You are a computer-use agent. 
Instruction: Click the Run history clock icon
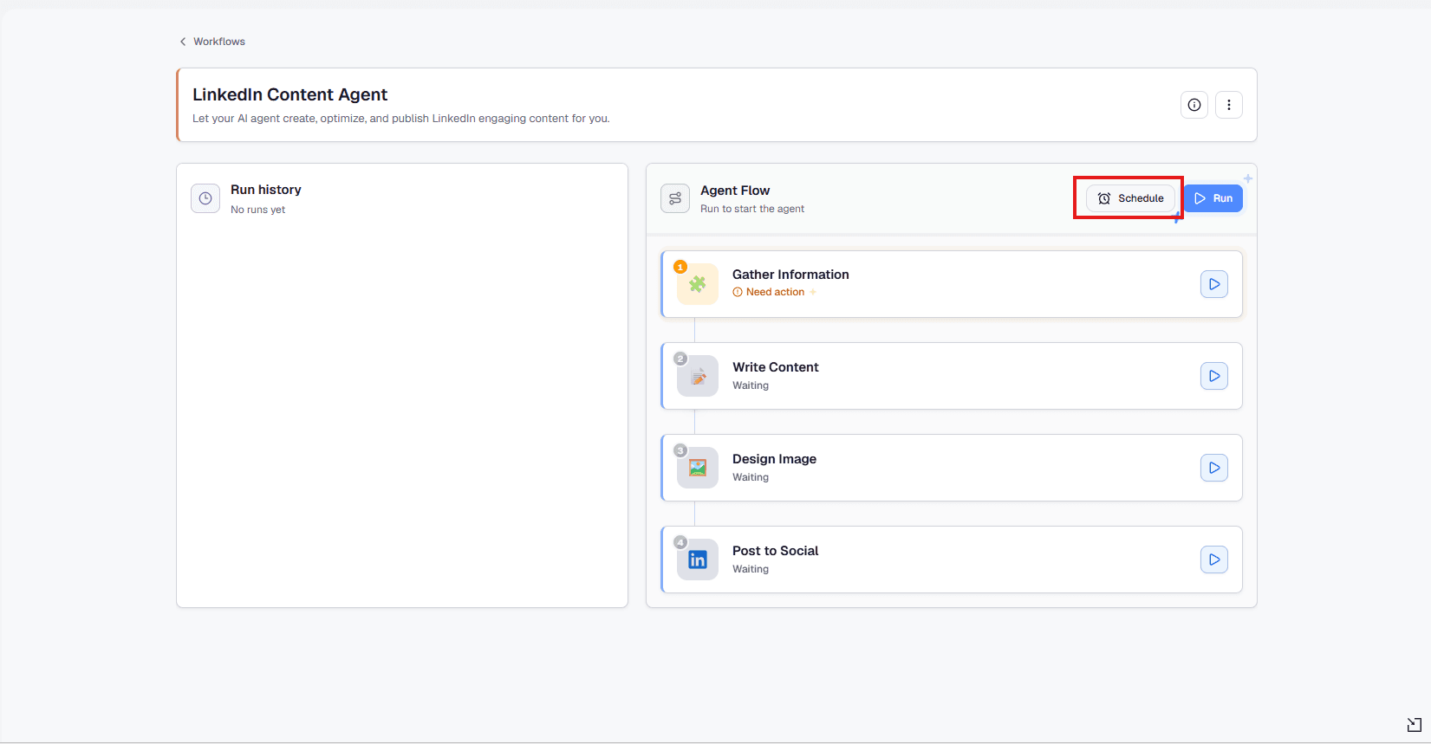tap(205, 198)
